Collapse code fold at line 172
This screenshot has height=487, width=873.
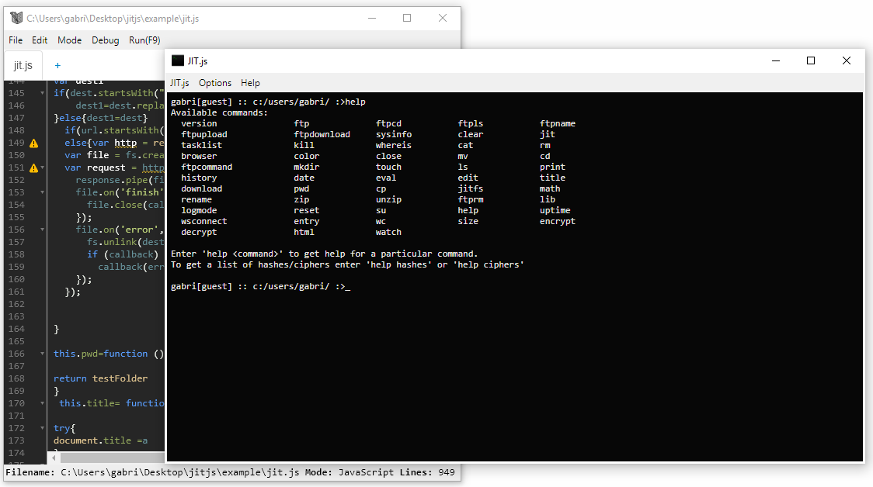click(x=42, y=428)
